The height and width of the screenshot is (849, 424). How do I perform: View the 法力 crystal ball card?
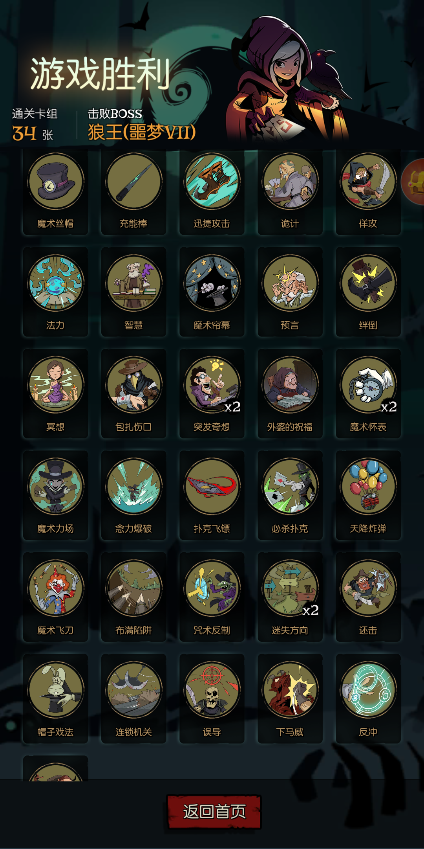tap(55, 292)
